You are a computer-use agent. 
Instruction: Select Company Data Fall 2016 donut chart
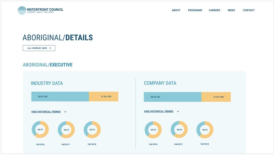(x=153, y=130)
